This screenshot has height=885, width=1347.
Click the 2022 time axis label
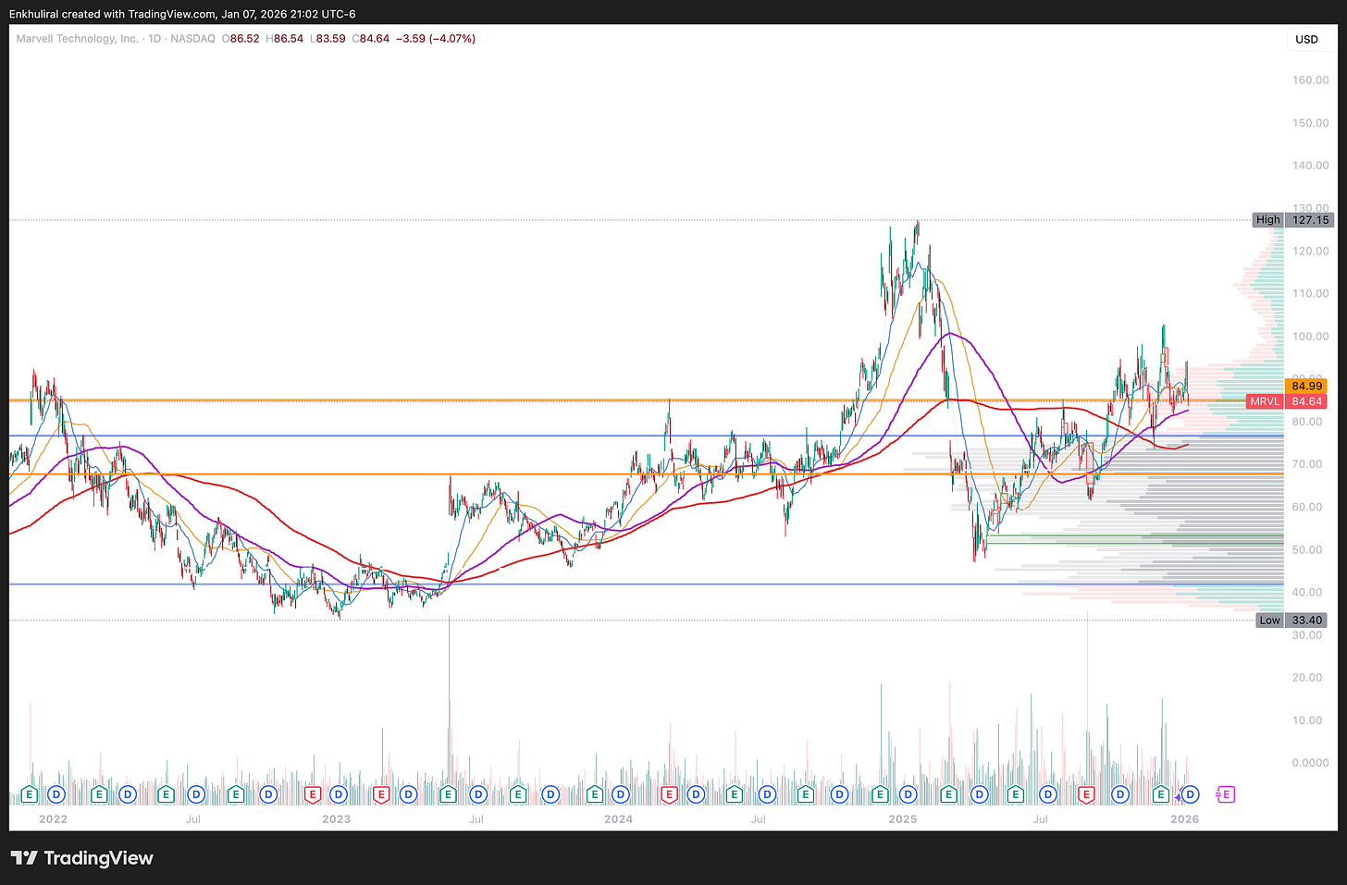tap(53, 819)
